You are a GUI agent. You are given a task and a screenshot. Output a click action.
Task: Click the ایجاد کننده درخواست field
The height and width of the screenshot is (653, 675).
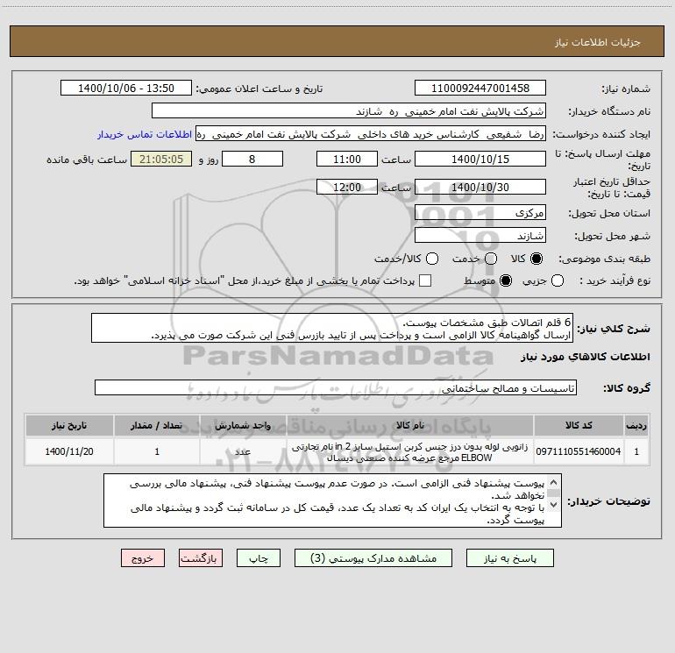click(x=371, y=133)
